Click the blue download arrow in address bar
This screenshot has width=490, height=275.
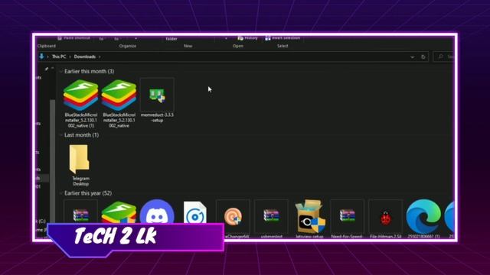click(41, 57)
